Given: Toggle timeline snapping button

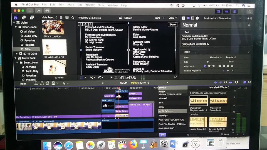Looking at the screenshot, I should (x=231, y=82).
